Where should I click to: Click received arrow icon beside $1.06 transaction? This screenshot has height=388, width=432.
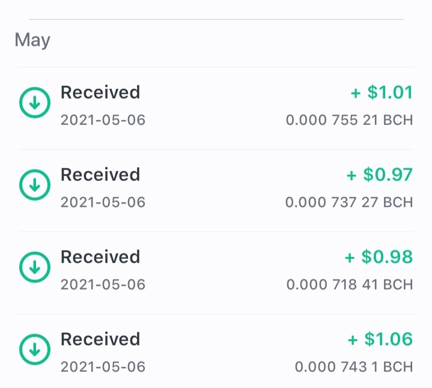click(x=35, y=349)
